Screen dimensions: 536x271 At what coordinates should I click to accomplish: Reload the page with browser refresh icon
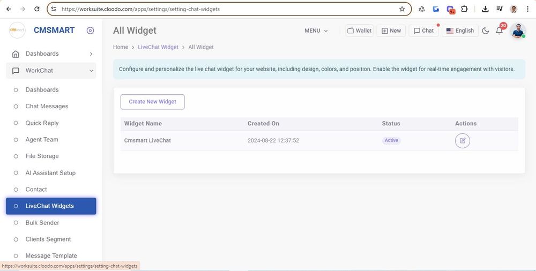36,9
